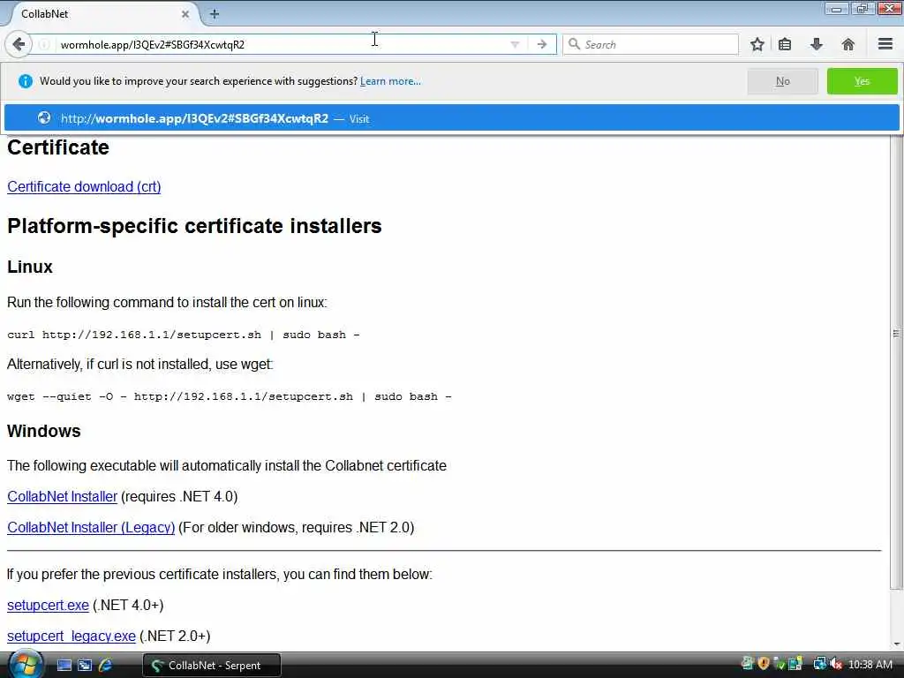Viewport: 904px width, 678px height.
Task: Click the Linux heading
Action: 30,267
